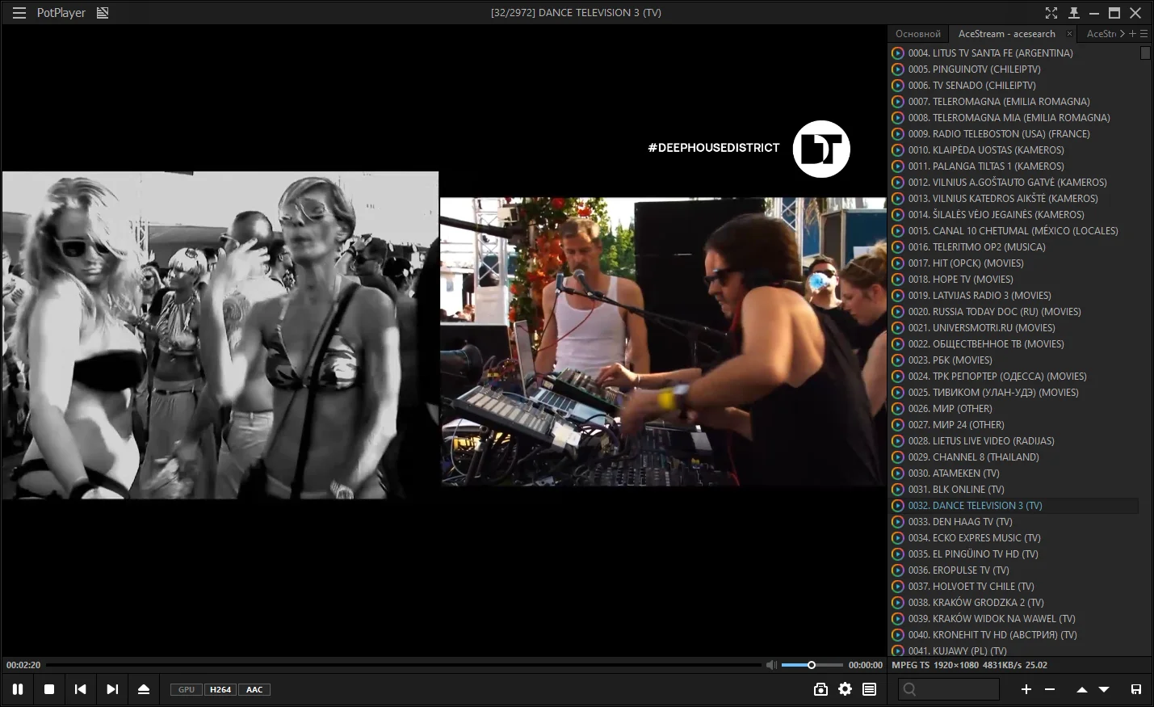Toggle the playlist panel icon
This screenshot has height=707, width=1154.
click(x=869, y=689)
